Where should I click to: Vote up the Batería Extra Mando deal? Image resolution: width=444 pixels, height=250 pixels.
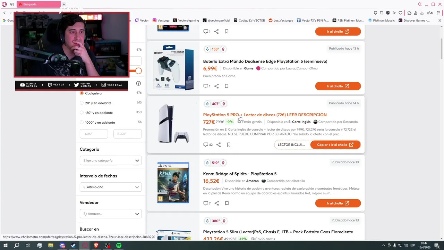(x=223, y=49)
